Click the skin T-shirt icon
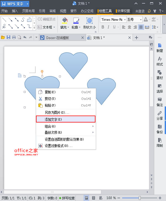The image size is (166, 201). [155, 11]
